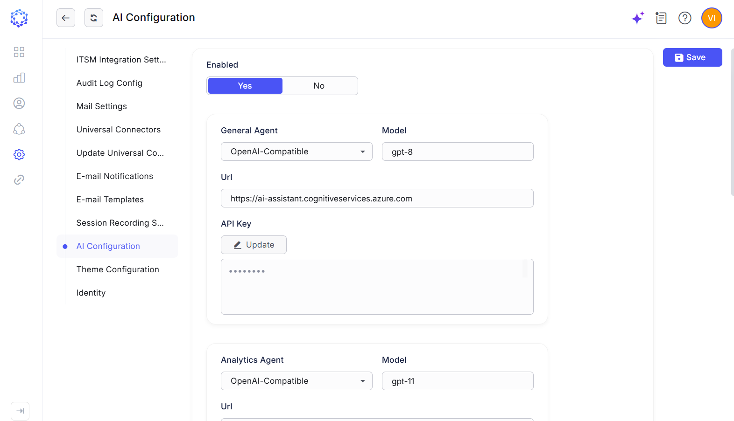Image resolution: width=734 pixels, height=421 pixels.
Task: Open the General Agent provider dropdown
Action: [x=296, y=152]
